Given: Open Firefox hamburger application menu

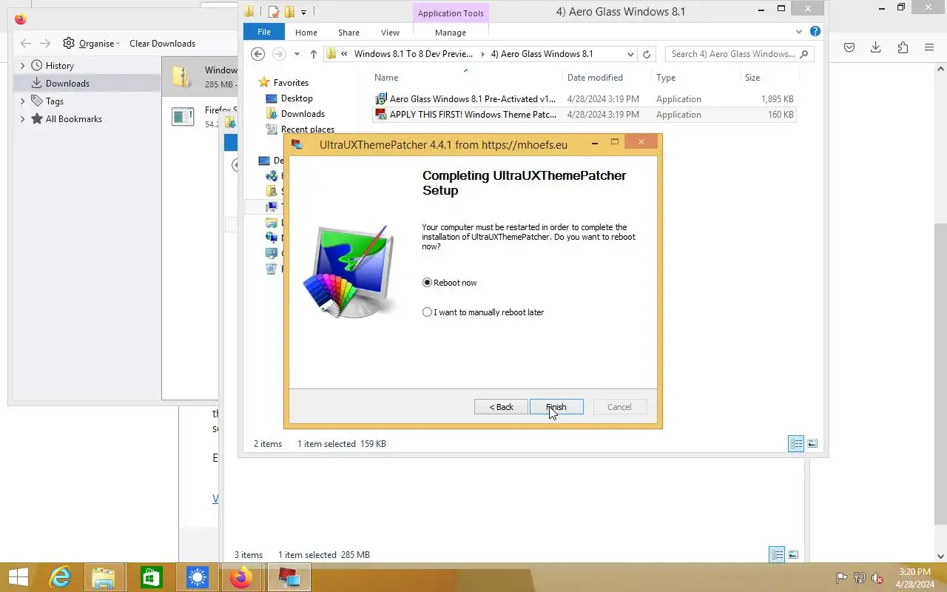Looking at the screenshot, I should (x=929, y=47).
